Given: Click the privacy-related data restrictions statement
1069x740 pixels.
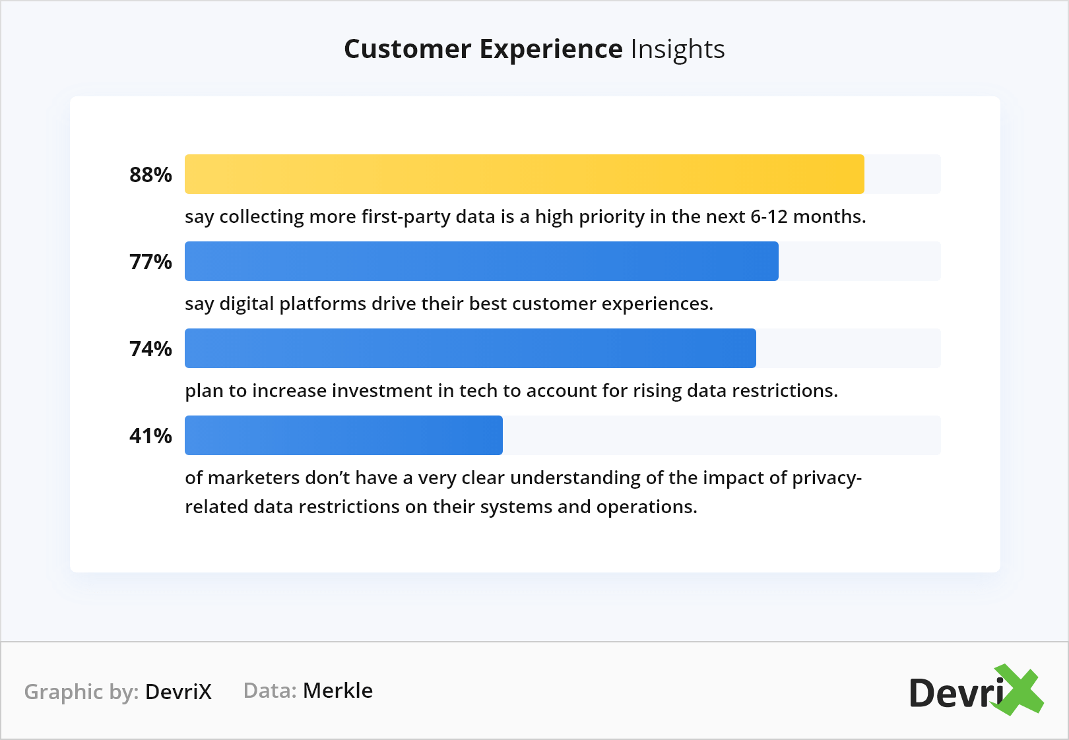Looking at the screenshot, I should click(x=523, y=492).
